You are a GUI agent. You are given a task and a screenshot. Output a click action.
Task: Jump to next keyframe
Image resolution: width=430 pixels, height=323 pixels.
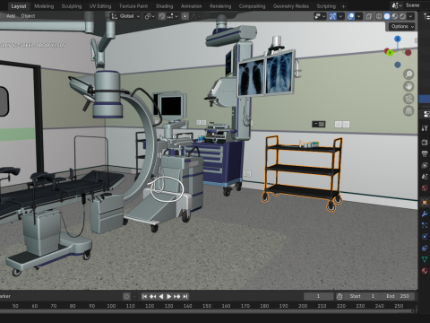click(176, 296)
